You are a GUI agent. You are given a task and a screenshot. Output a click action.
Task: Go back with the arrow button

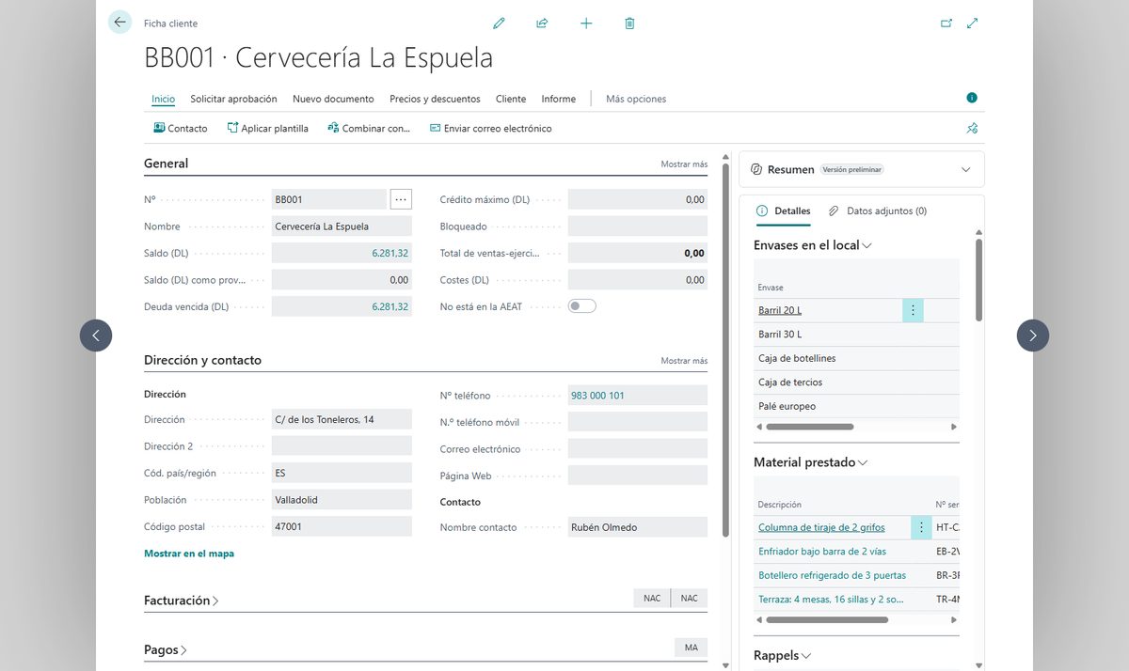point(119,22)
